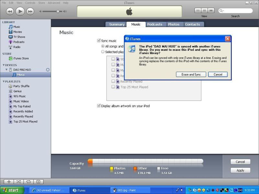The image size is (259, 194).
Task: Switch to the Summary tab
Action: 117,25
